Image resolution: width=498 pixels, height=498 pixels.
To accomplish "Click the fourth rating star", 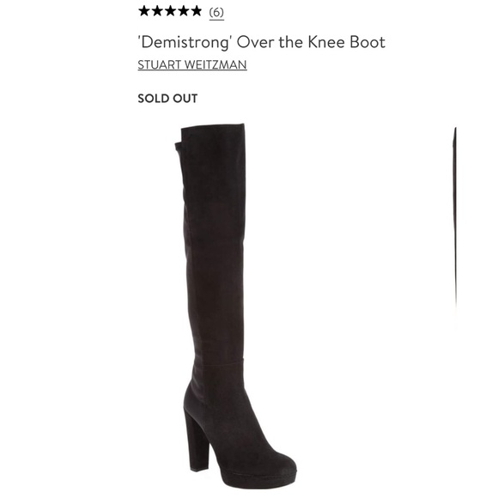I will pos(183,11).
